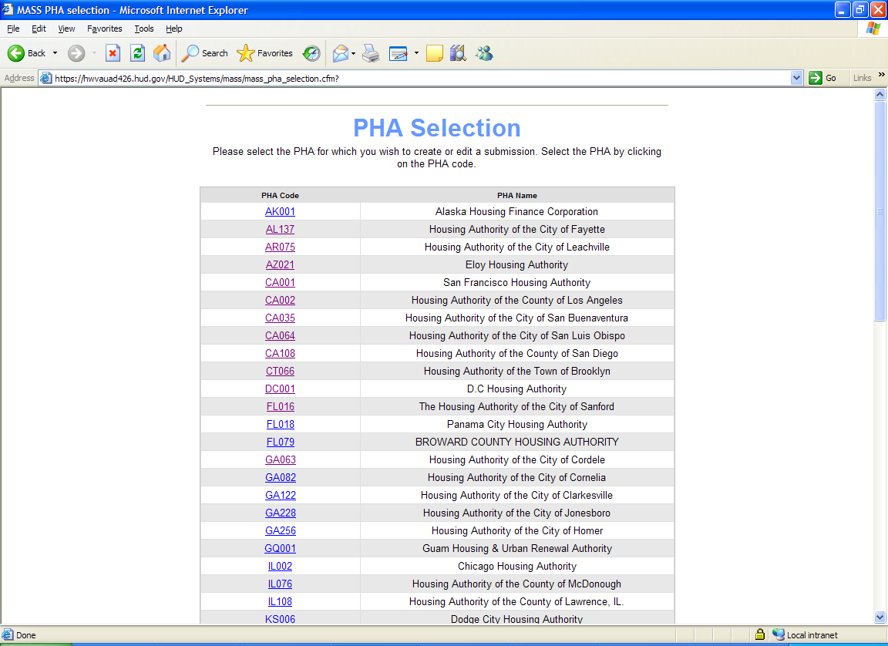Screen dimensions: 888x646
Task: Go to the Home page icon
Action: click(161, 53)
